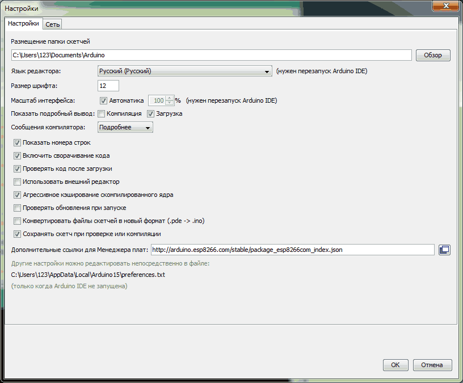Disable verbose output for Загрузка
Image resolution: width=463 pixels, height=383 pixels.
click(x=150, y=113)
